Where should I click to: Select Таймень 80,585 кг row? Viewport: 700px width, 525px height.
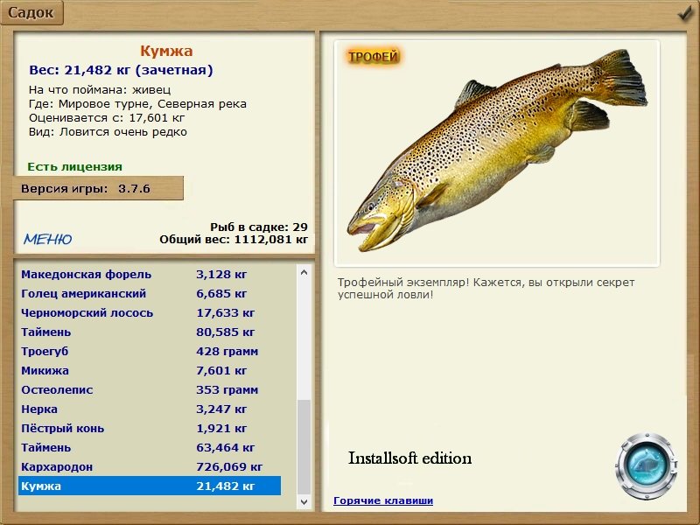point(150,332)
